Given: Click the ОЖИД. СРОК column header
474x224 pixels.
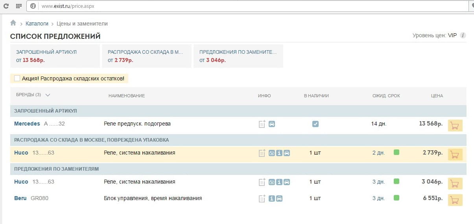Looking at the screenshot, I should (386, 96).
